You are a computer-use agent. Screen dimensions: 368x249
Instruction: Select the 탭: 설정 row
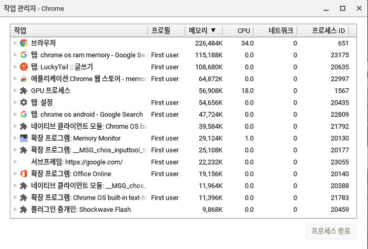coord(183,102)
